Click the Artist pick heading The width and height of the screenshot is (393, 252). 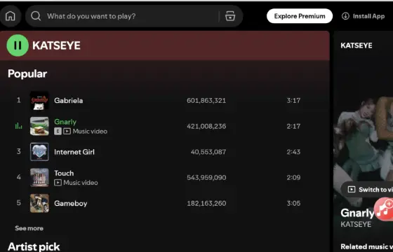point(34,246)
